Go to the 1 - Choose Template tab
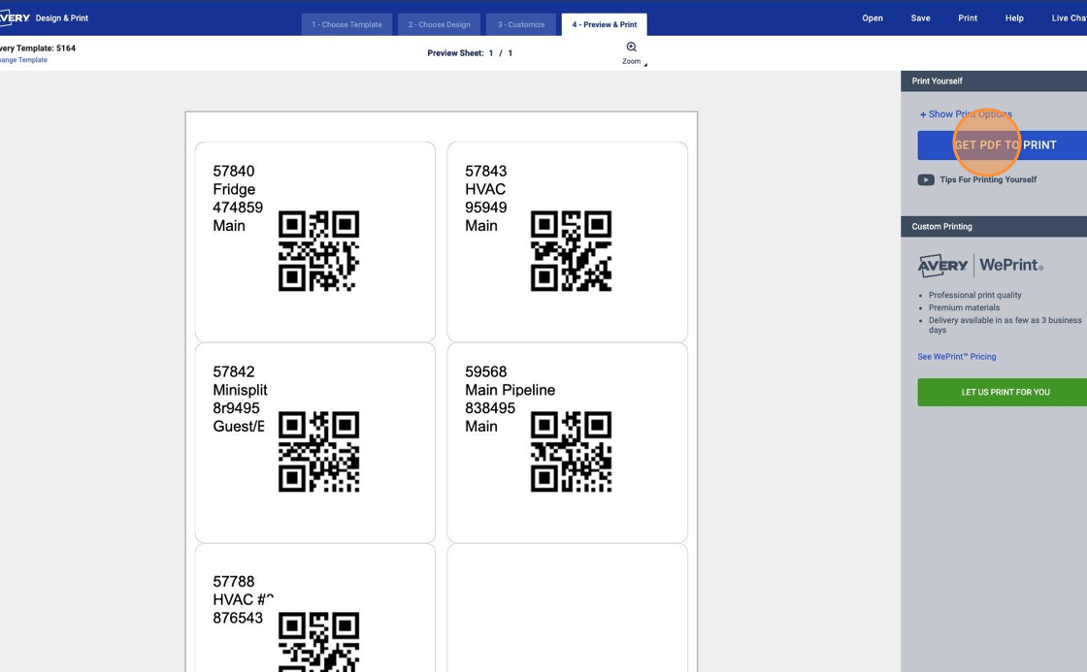This screenshot has height=672, width=1087. [x=346, y=24]
